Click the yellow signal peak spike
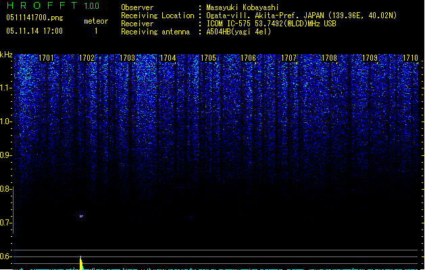This screenshot has height=270, width=425. [x=81, y=263]
